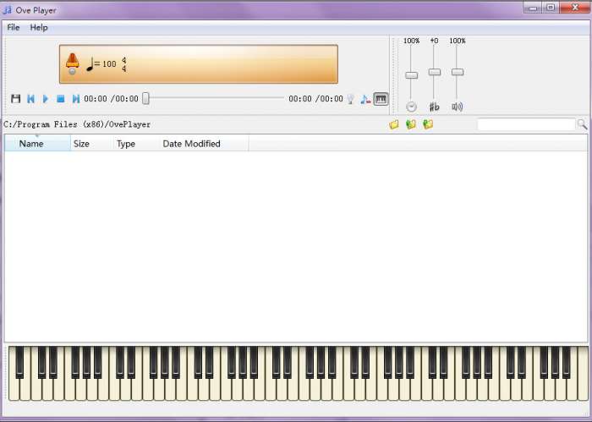Click the C:/Program Files (x86)/OvePlayer path text
Viewport: 592px width, 422px height.
(x=77, y=124)
